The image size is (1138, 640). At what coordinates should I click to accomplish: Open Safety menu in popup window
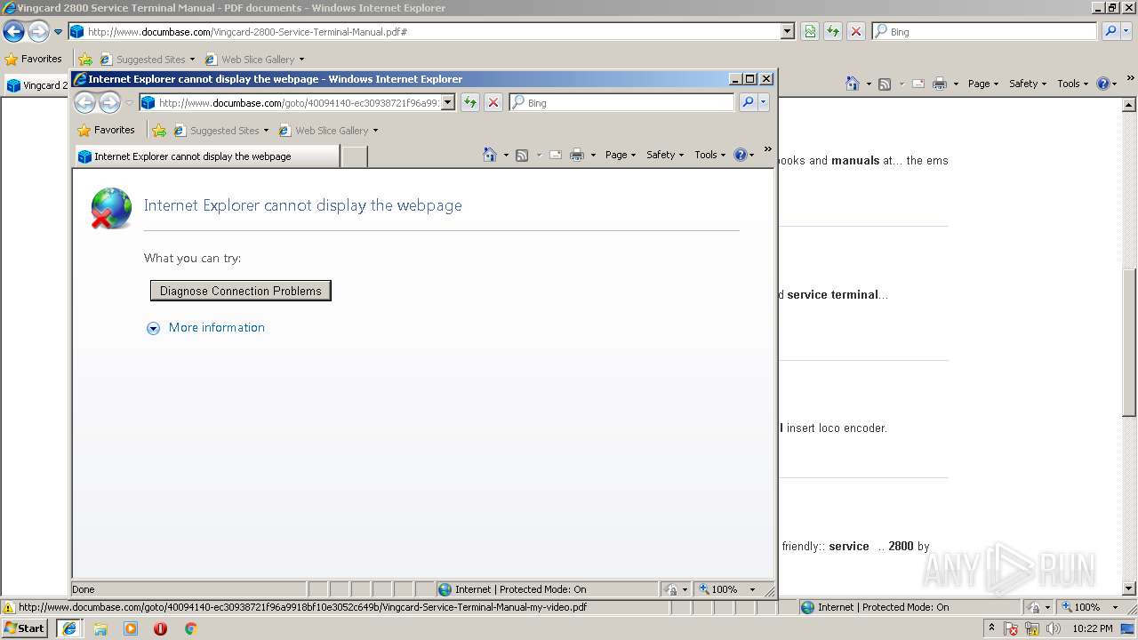[665, 155]
